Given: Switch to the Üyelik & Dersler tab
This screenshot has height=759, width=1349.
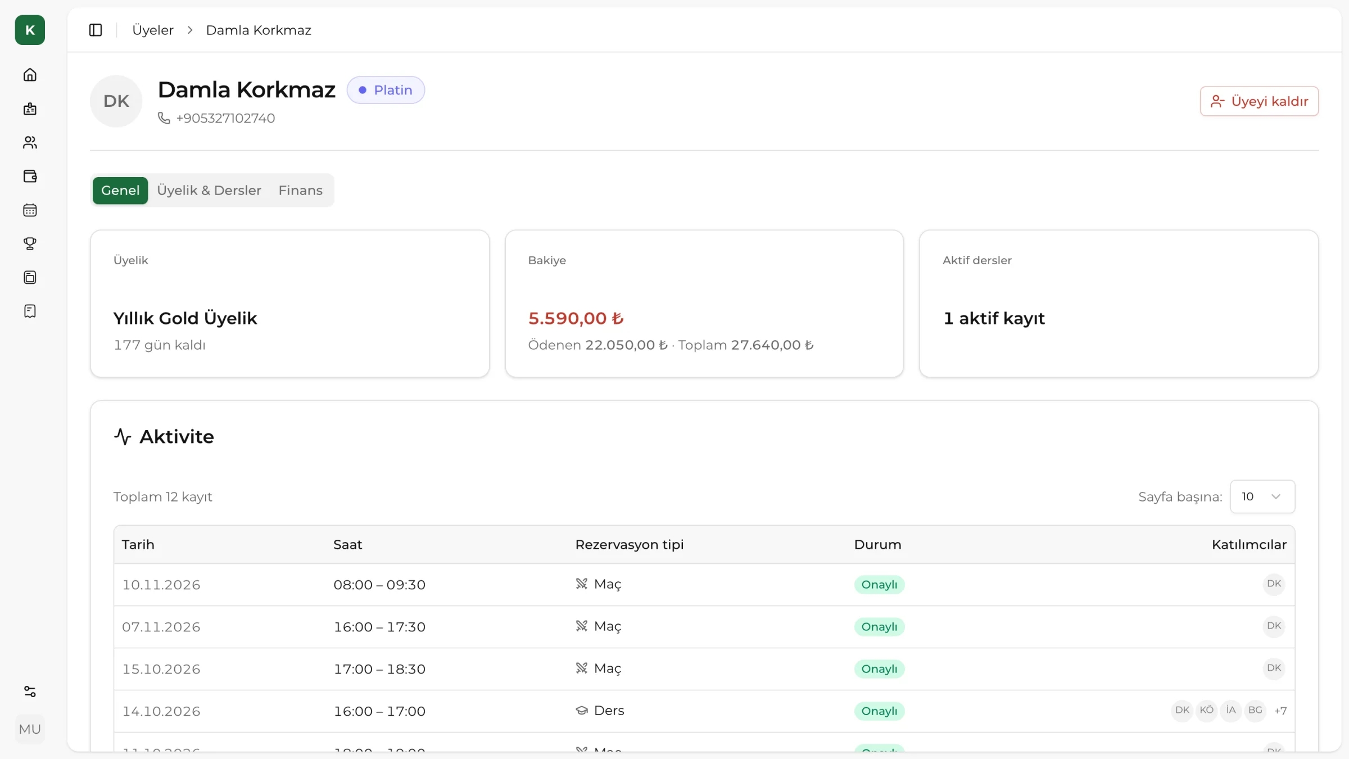Looking at the screenshot, I should [x=209, y=190].
